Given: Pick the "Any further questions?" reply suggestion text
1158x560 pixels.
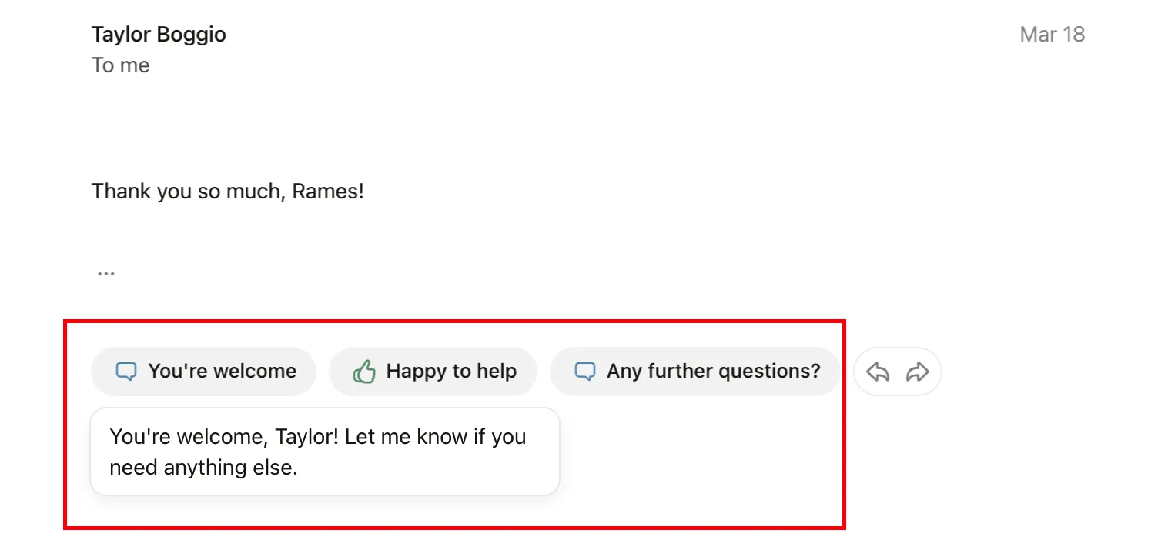Looking at the screenshot, I should click(x=713, y=372).
